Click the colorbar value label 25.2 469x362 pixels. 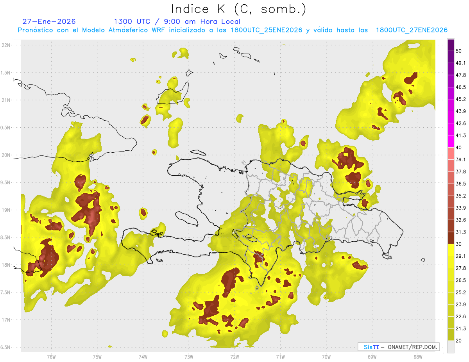coord(461,292)
